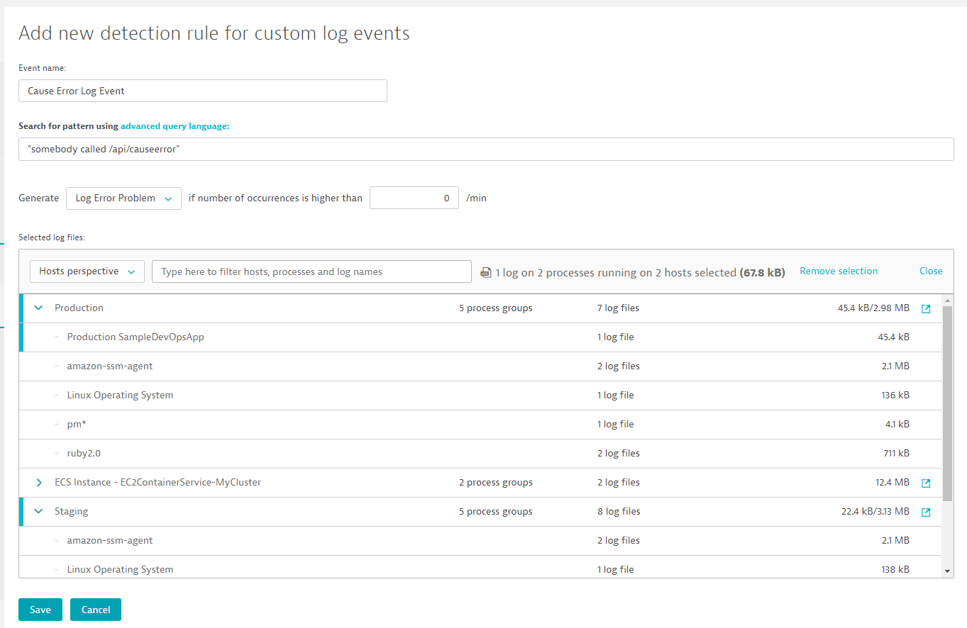967x628 pixels.
Task: Open Staging host external link icon
Action: click(x=926, y=512)
